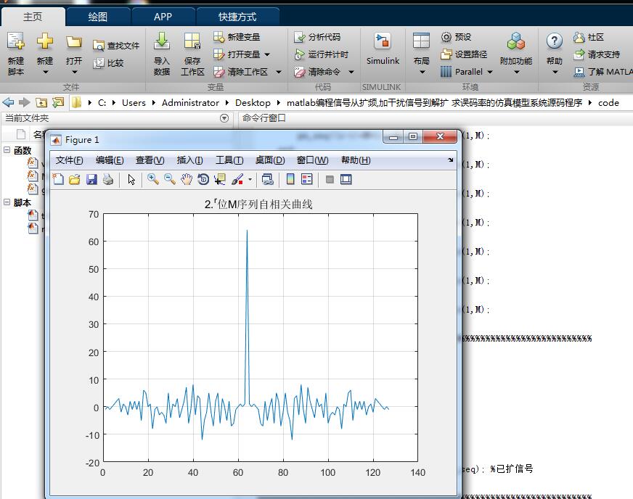633x499 pixels.
Task: Activate the Brush data tool
Action: (x=237, y=179)
